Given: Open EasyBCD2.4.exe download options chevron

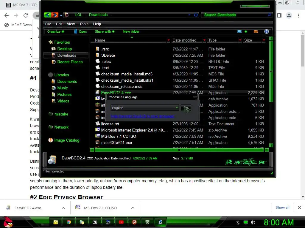Looking at the screenshot, I should tap(63, 208).
